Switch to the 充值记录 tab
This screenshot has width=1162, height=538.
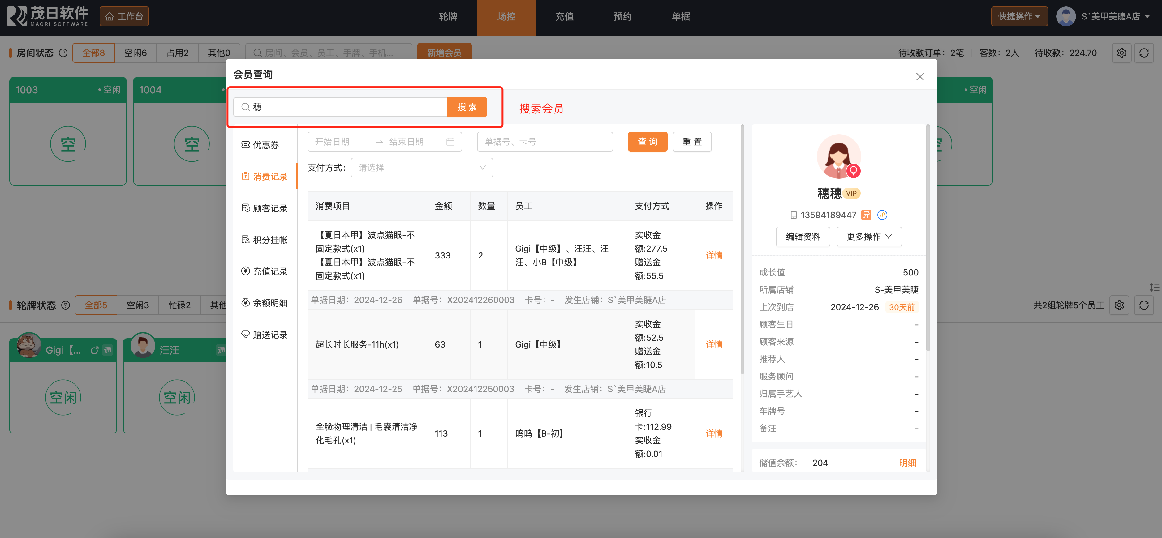point(265,271)
